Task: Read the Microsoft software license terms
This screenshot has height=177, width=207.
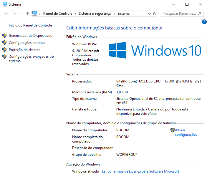Action: [140, 171]
